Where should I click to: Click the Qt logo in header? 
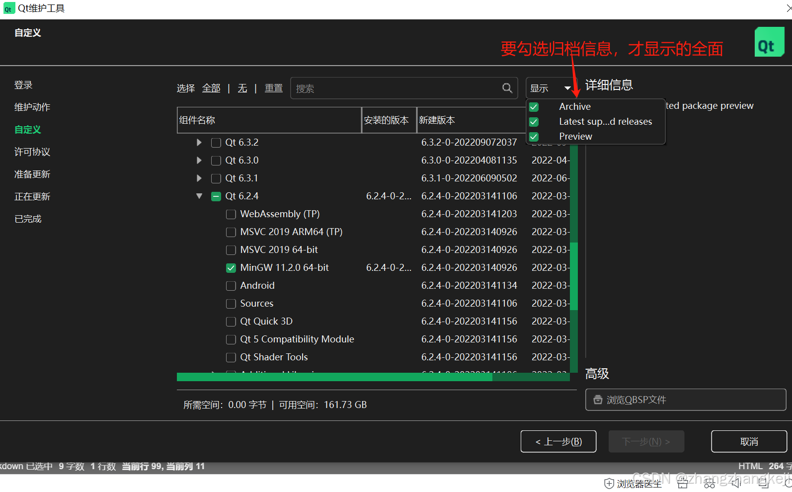pos(769,42)
